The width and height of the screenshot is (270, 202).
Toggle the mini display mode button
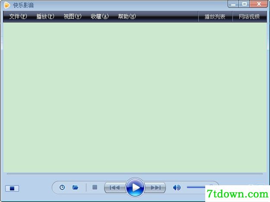pos(12,189)
